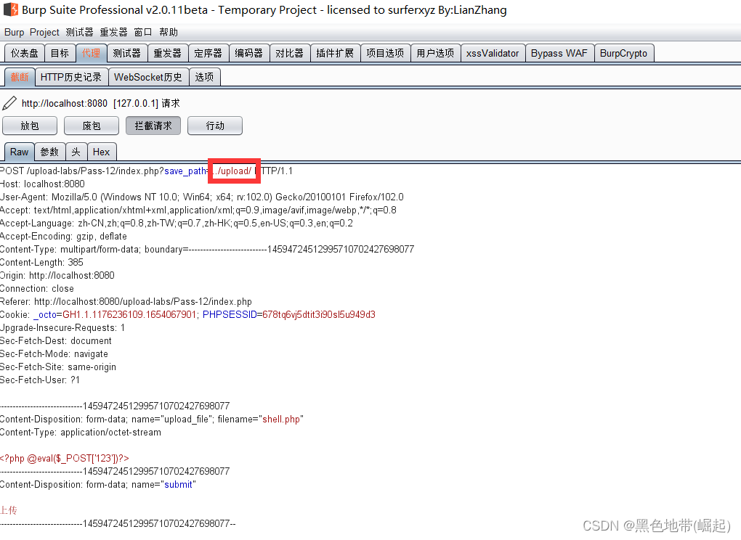Open the xssValidator tab

click(493, 53)
